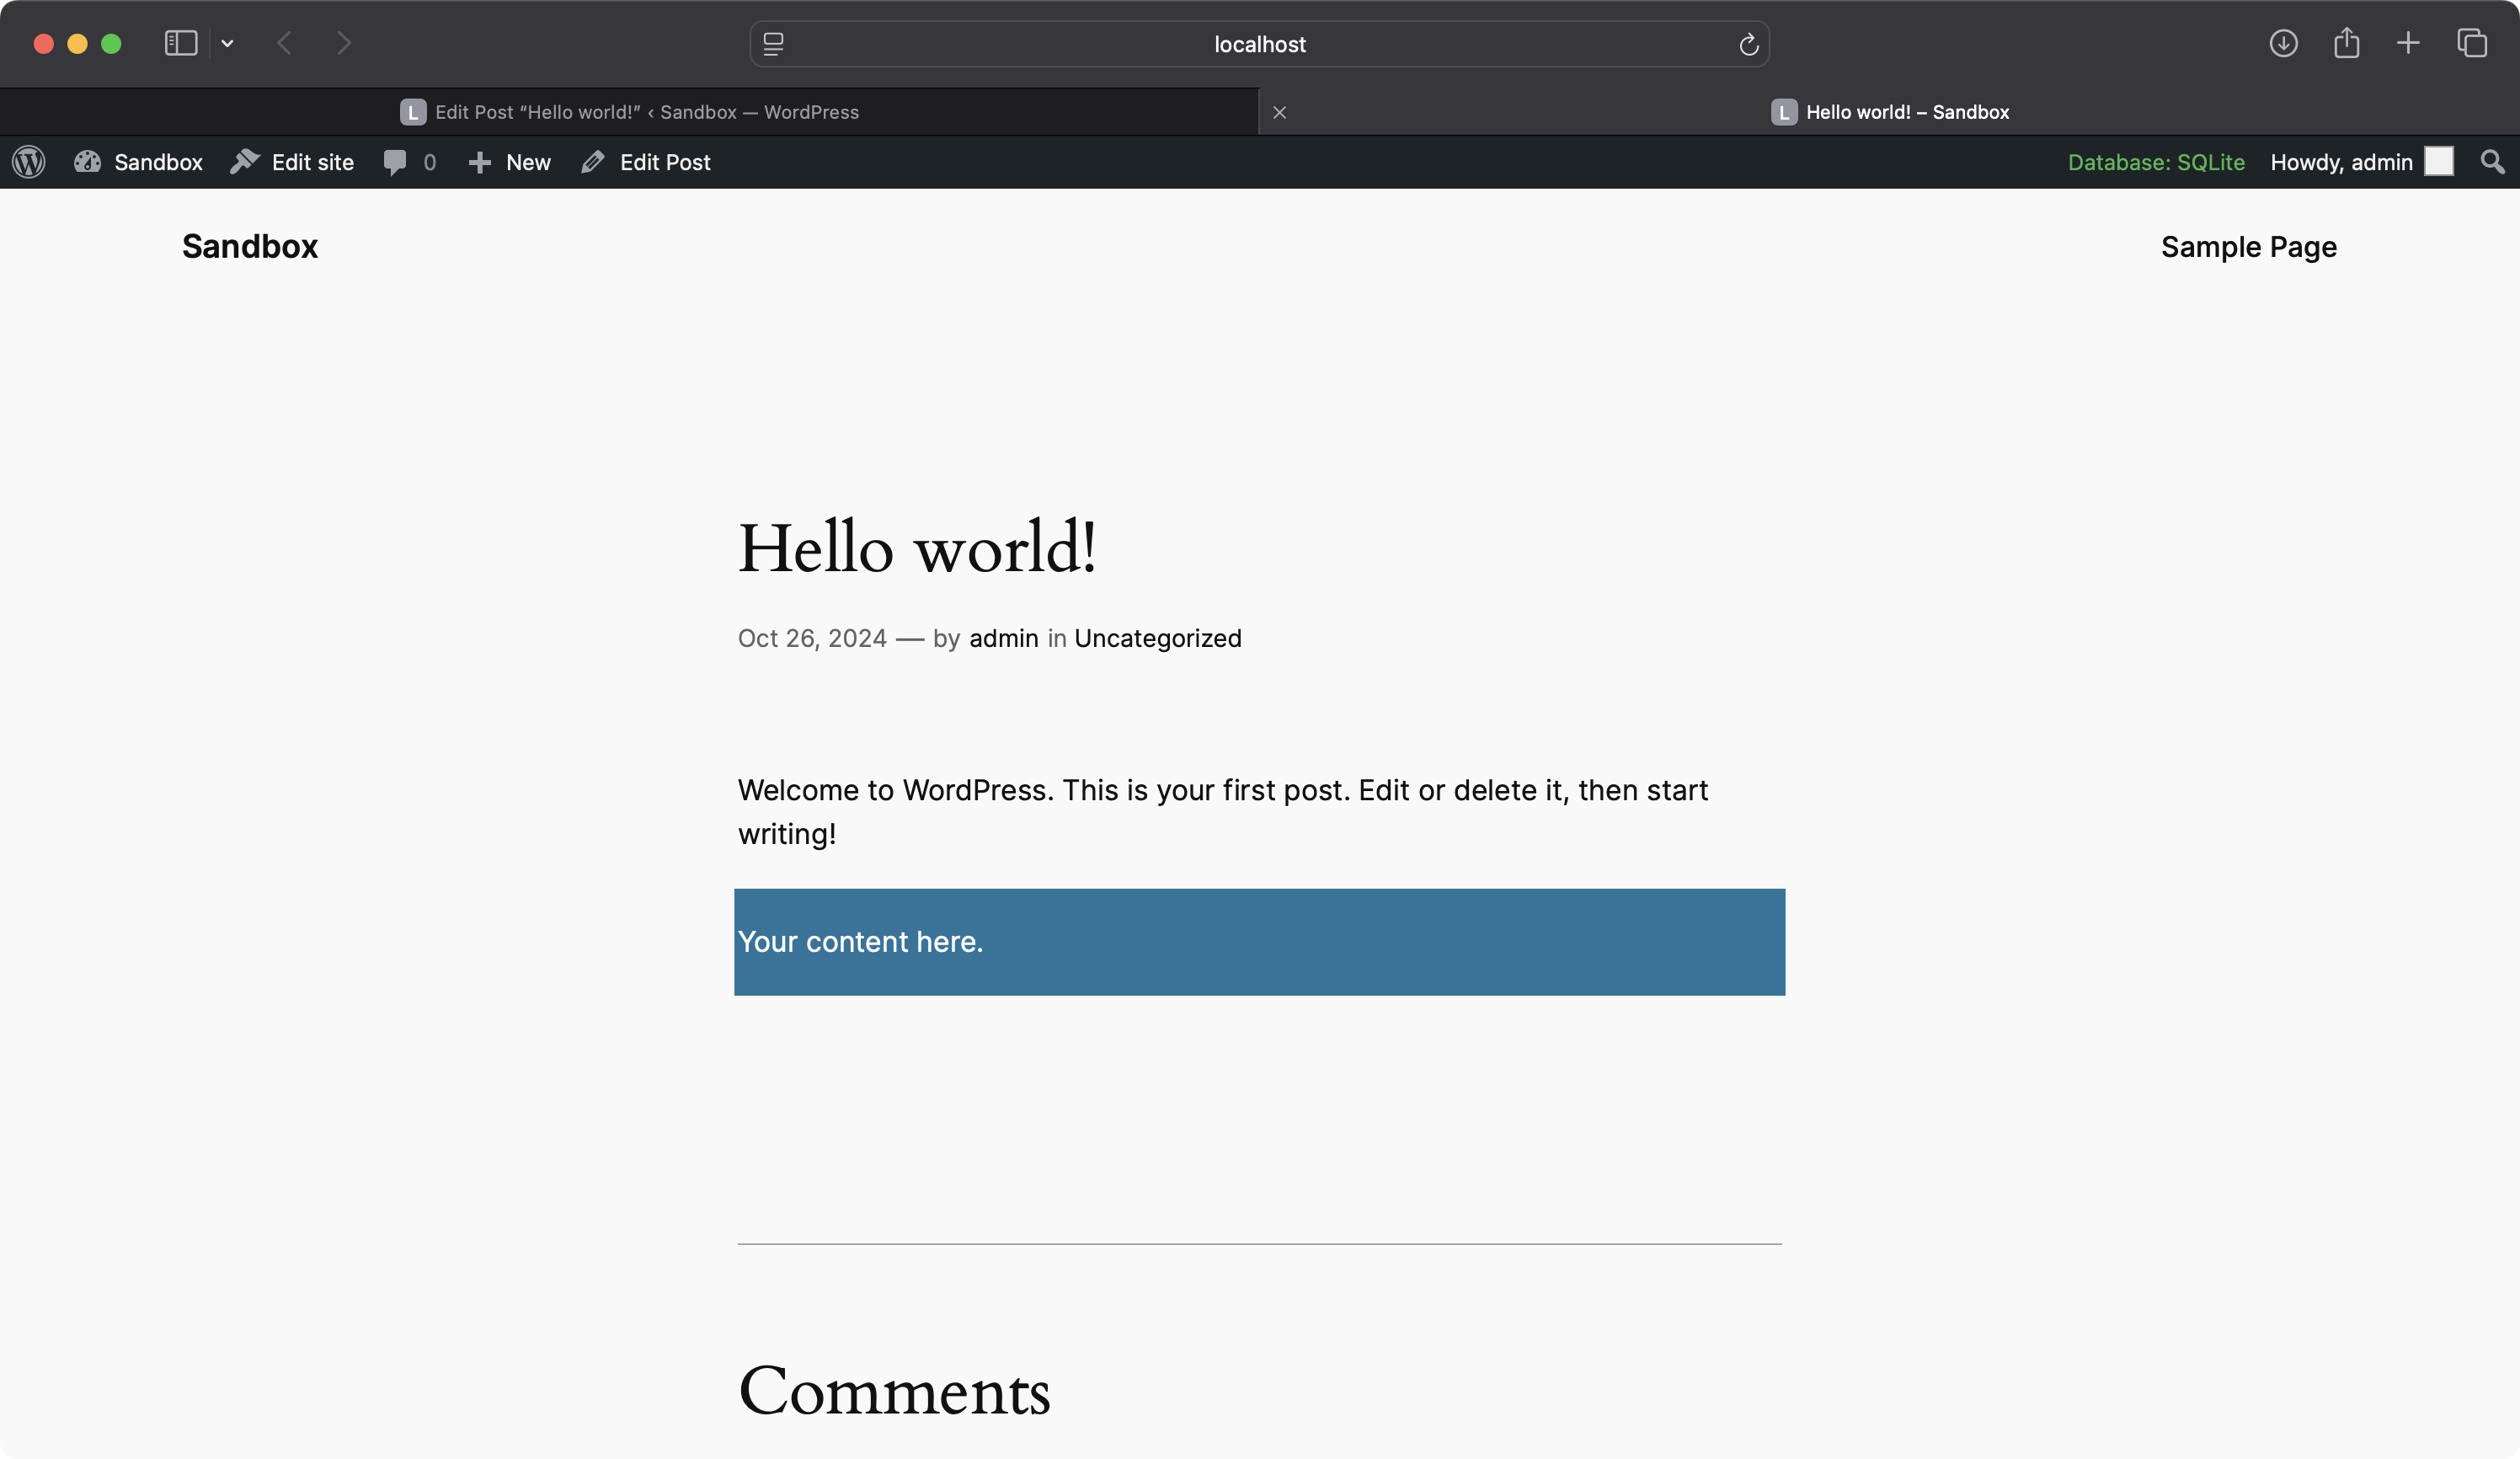Click the Comments heading
The image size is (2520, 1459).
pyautogui.click(x=894, y=1390)
